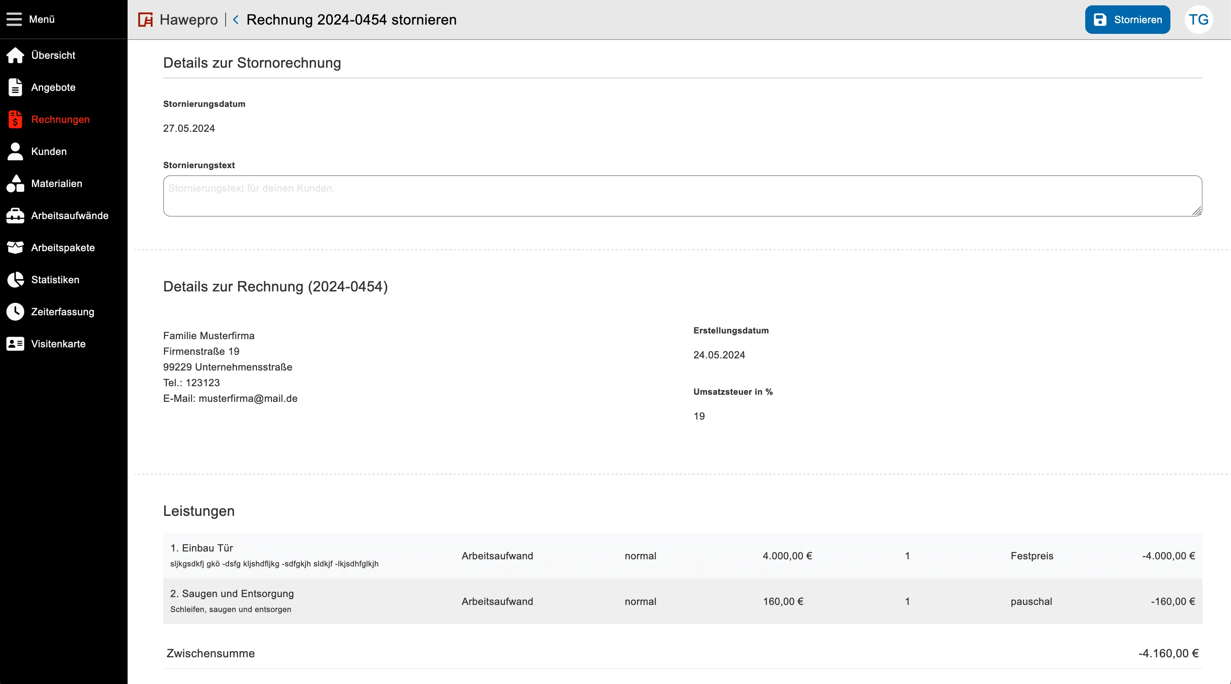This screenshot has width=1231, height=684.
Task: Click the Umsatzsteuer value 19
Action: 699,416
